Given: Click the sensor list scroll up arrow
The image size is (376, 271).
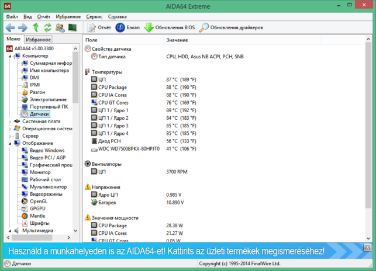Looking at the screenshot, I should coord(368,39).
